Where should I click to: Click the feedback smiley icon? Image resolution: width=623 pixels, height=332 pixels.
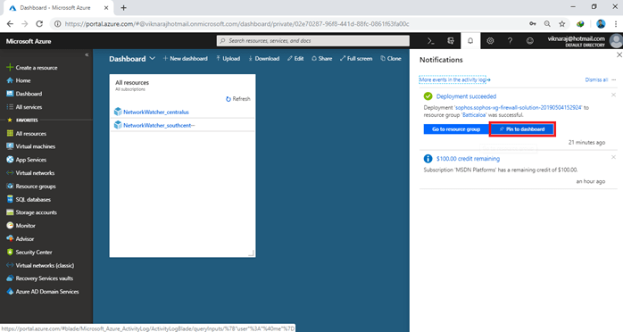click(529, 41)
